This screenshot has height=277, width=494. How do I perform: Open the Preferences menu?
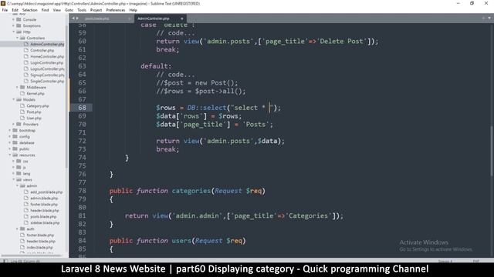tap(116, 10)
